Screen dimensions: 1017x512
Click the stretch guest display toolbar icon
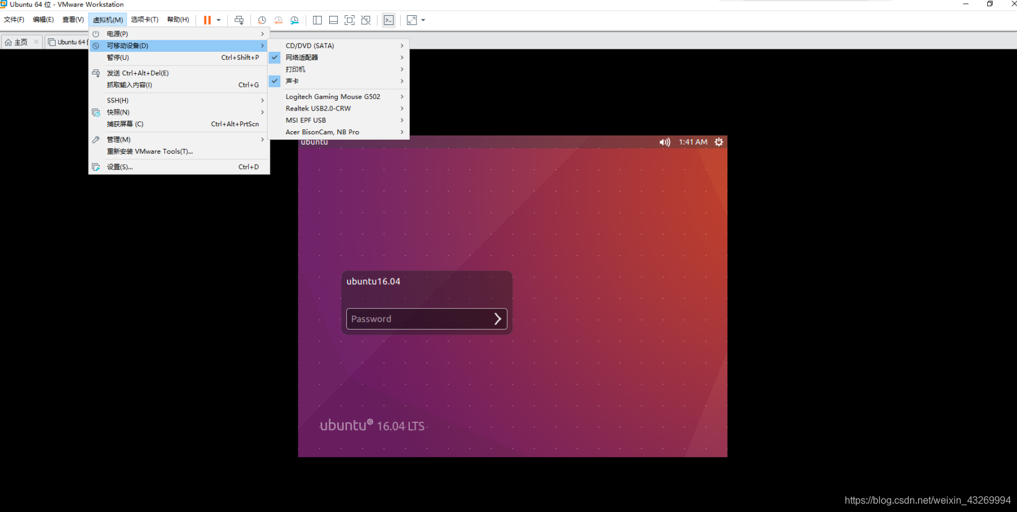tap(412, 20)
